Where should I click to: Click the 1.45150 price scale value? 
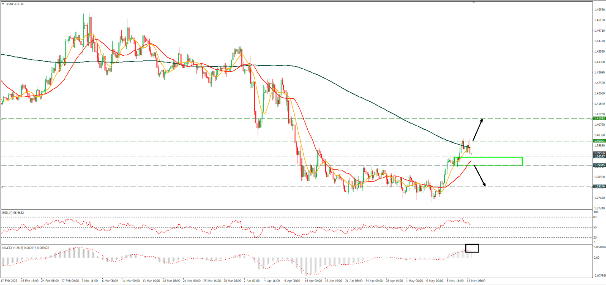pyautogui.click(x=599, y=20)
